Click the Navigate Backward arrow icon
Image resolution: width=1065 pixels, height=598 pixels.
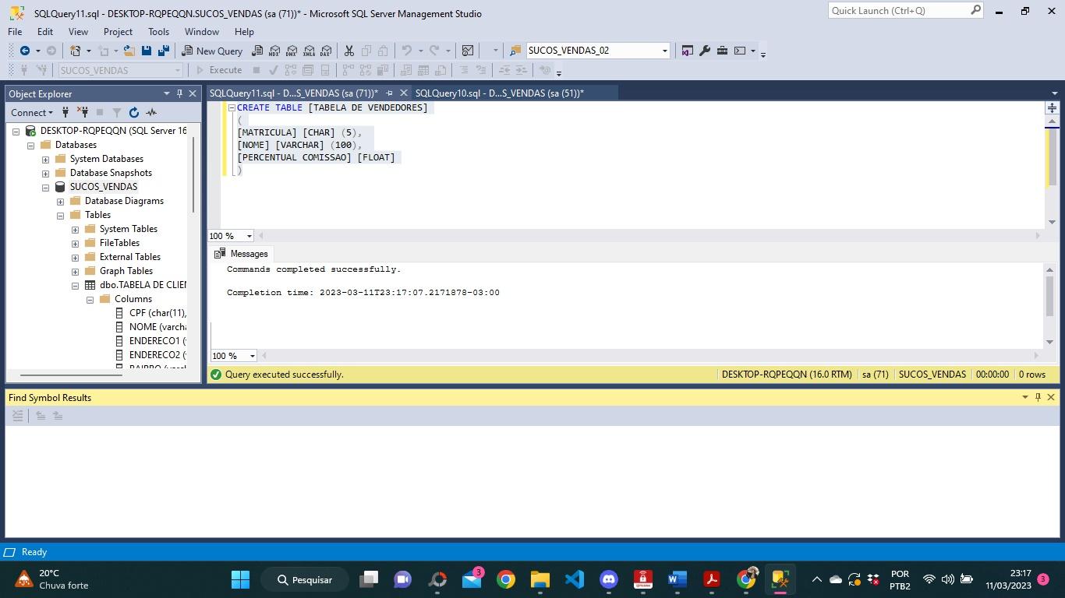(x=25, y=51)
